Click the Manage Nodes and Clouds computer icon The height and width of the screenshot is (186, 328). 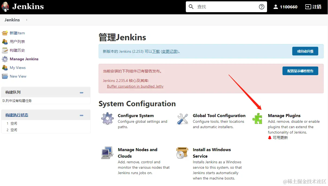coord(107,153)
